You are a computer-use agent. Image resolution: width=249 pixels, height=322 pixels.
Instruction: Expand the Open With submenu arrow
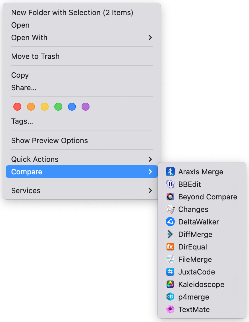point(150,38)
